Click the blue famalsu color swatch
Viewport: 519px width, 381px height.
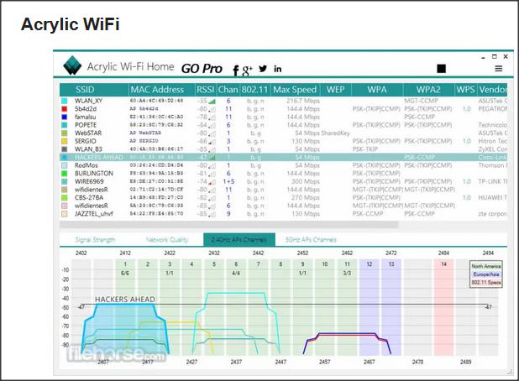click(x=64, y=117)
